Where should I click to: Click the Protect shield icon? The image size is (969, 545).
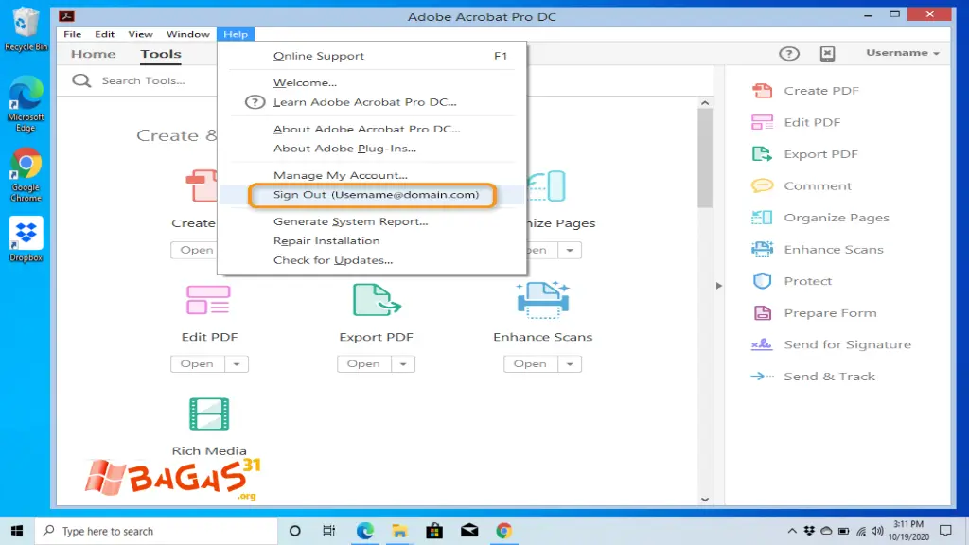[762, 281]
